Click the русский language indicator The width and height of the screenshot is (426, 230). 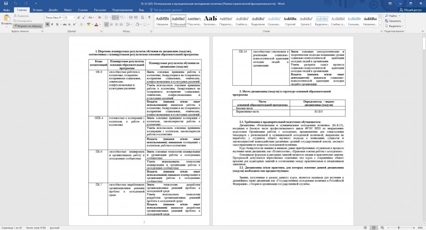(55, 228)
